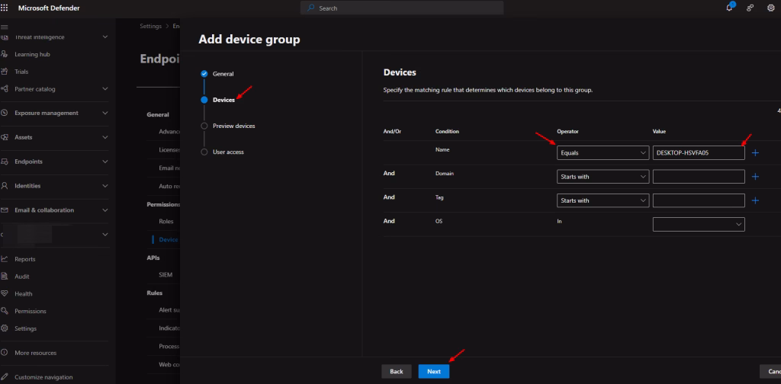Click the Reports chart icon

point(5,259)
